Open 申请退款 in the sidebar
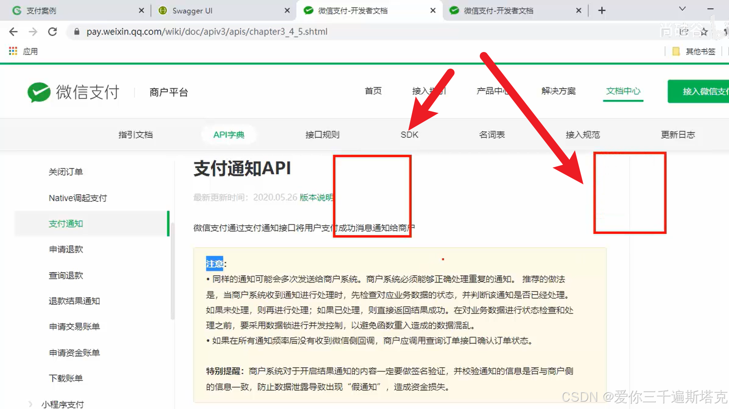729x409 pixels. click(66, 249)
